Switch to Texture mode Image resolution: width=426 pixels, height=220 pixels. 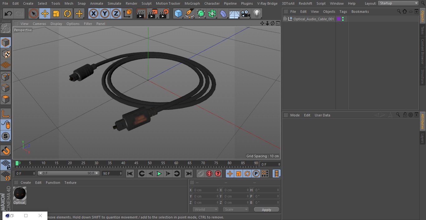[6, 54]
